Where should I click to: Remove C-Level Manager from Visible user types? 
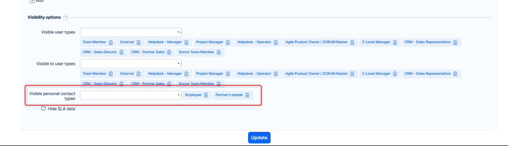click(x=395, y=42)
